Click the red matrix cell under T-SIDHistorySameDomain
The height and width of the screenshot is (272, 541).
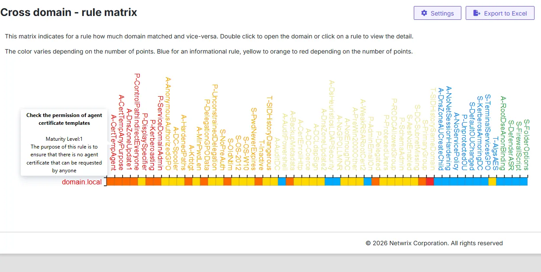click(x=430, y=182)
